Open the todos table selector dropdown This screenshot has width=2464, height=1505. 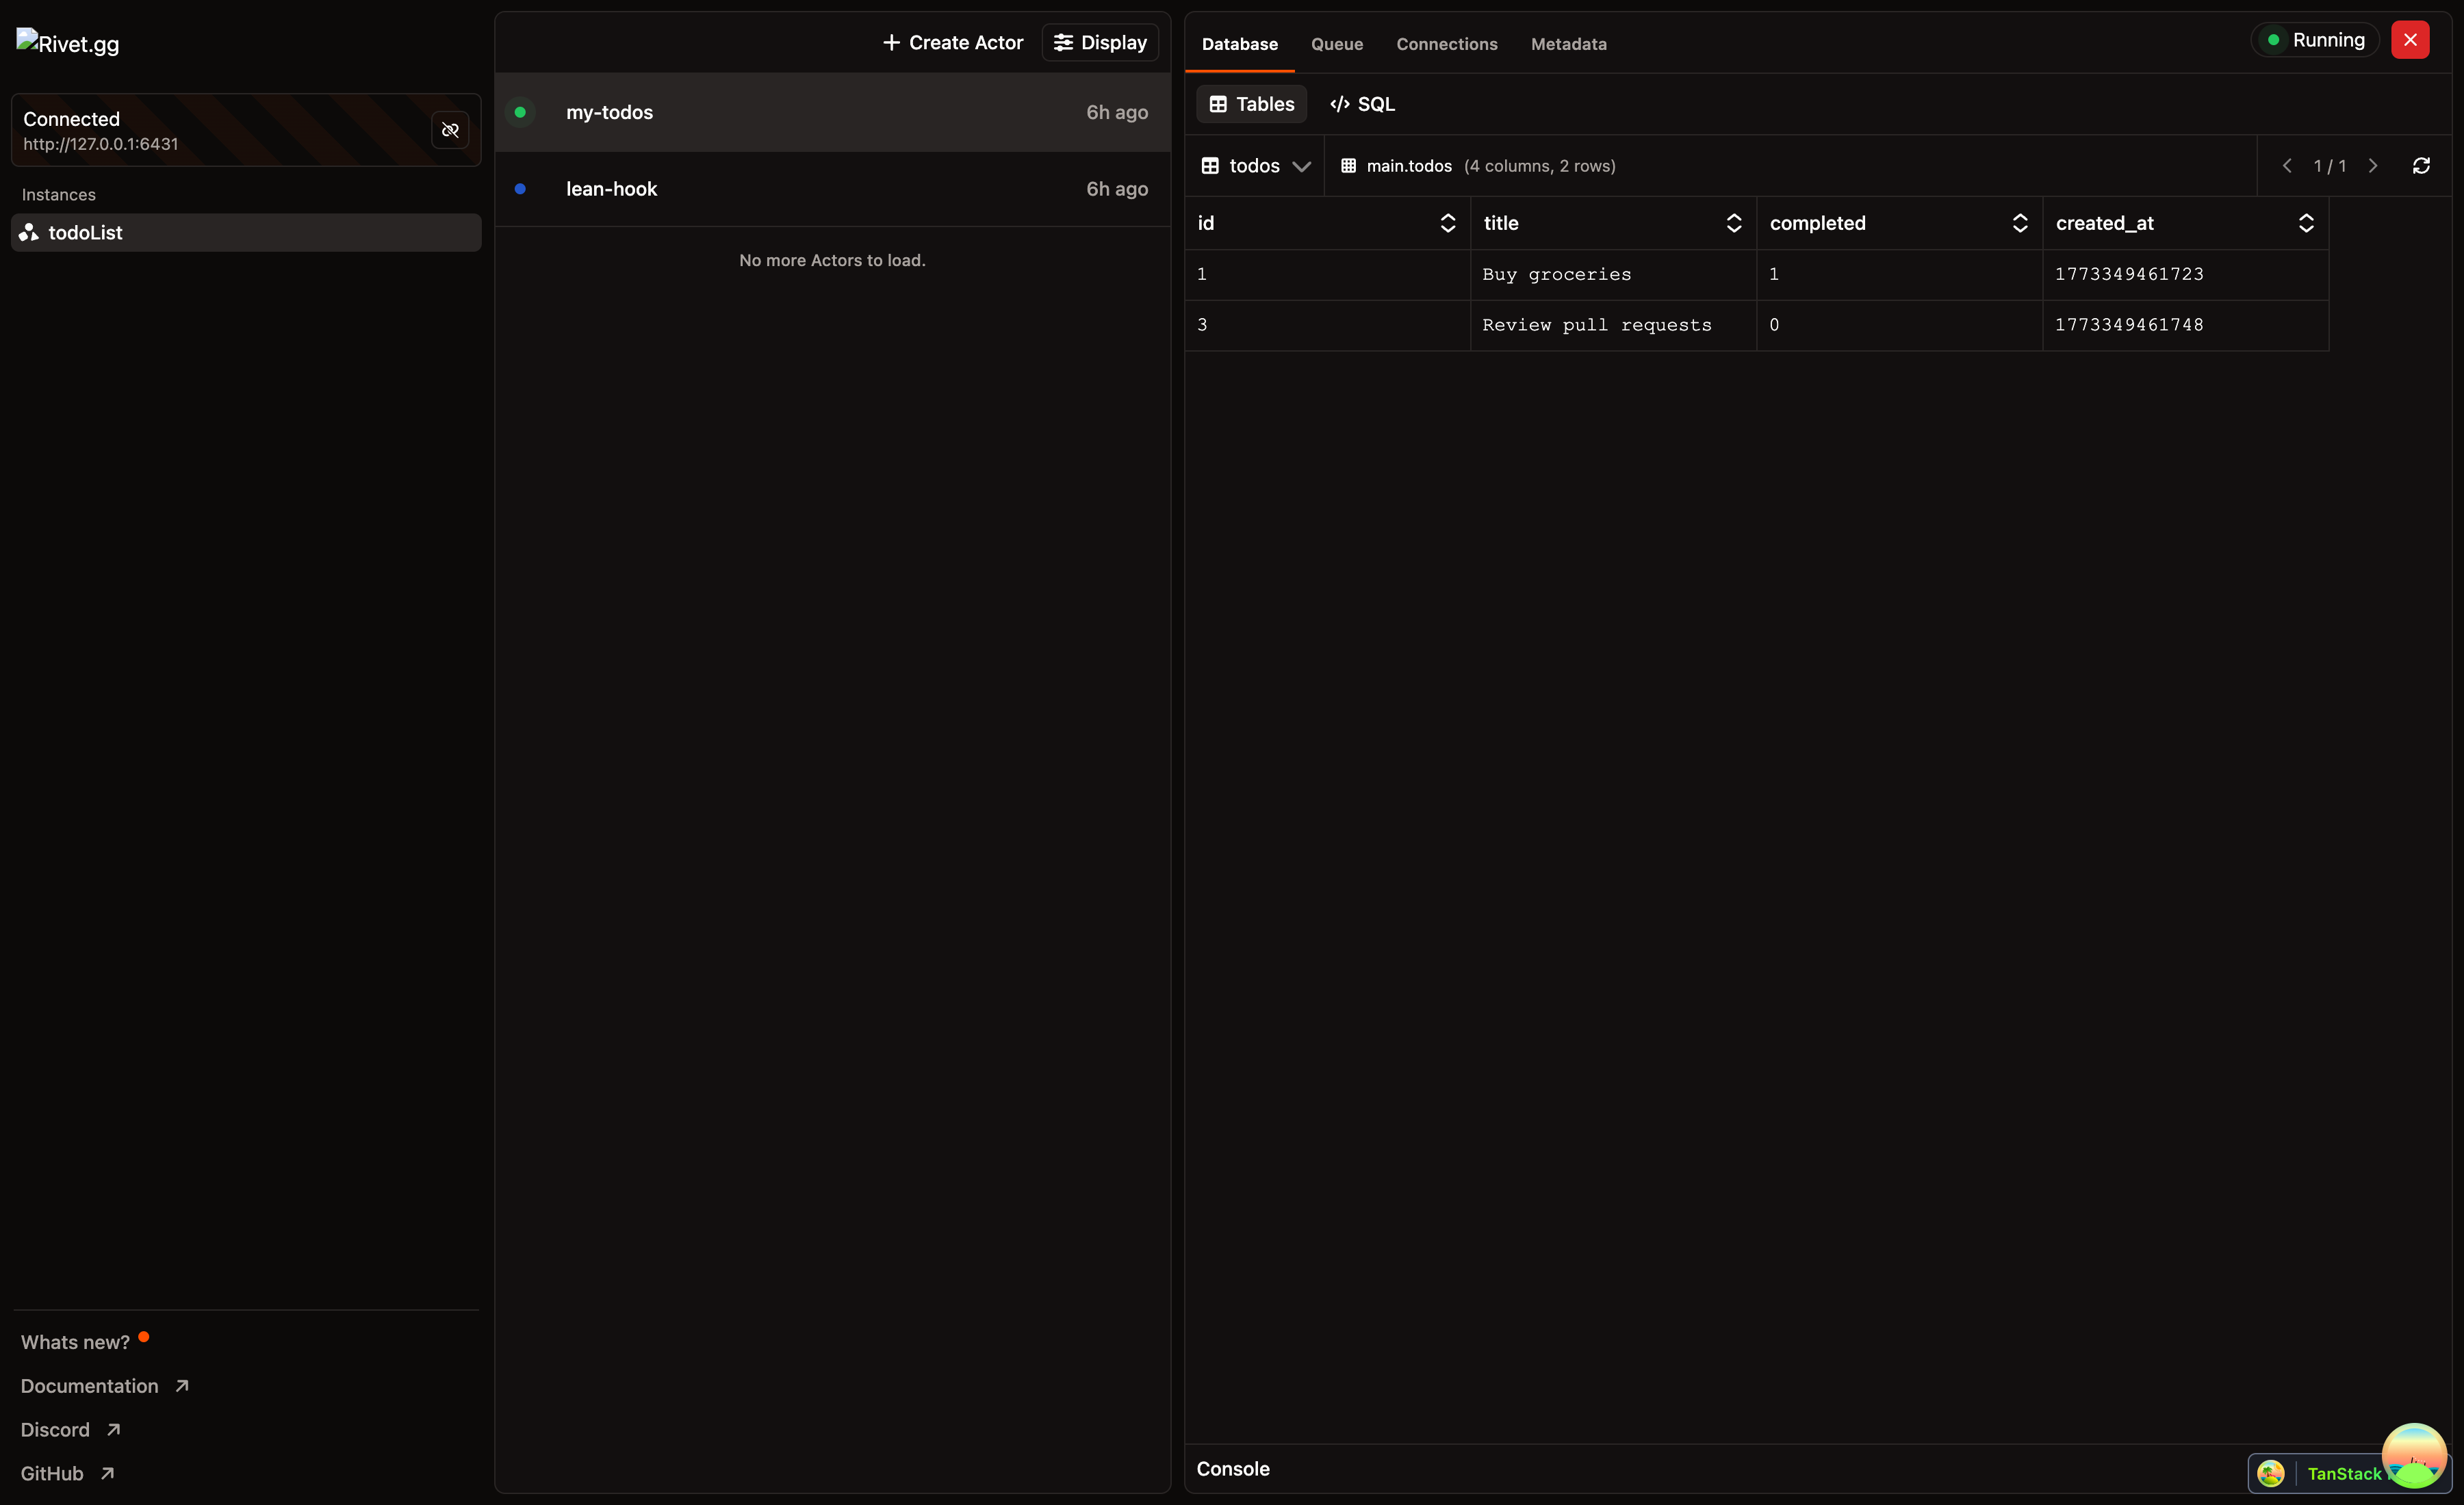(x=1254, y=166)
